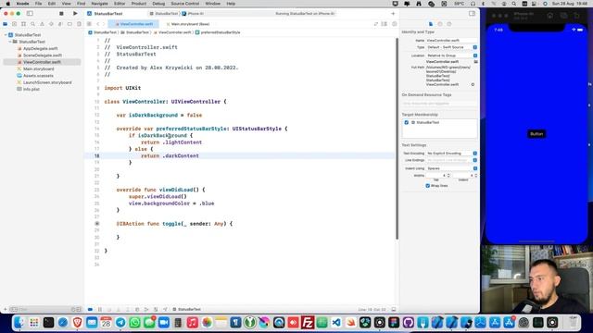Toggle the breakpoint on the toggle IBAction line
This screenshot has width=593, height=333.
[97, 224]
